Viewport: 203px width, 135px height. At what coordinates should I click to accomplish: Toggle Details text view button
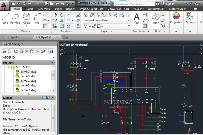click(x=44, y=98)
